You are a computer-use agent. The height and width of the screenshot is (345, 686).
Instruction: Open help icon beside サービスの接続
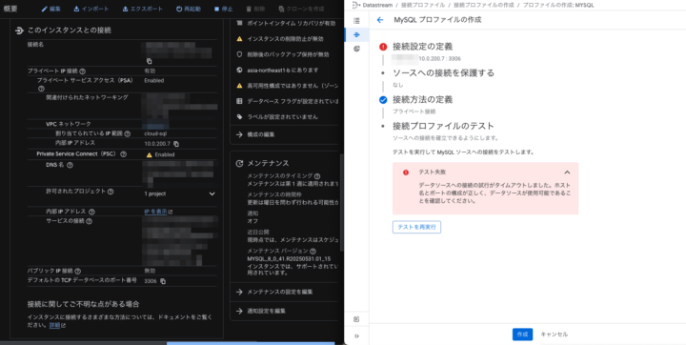[90, 221]
